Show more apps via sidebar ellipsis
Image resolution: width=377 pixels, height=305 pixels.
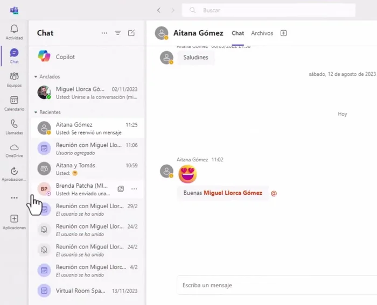pyautogui.click(x=14, y=198)
